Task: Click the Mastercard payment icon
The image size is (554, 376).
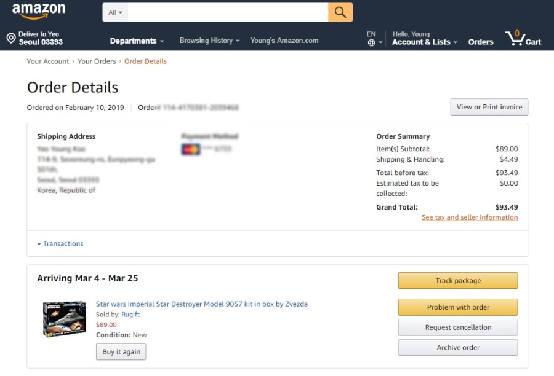Action: coord(191,149)
